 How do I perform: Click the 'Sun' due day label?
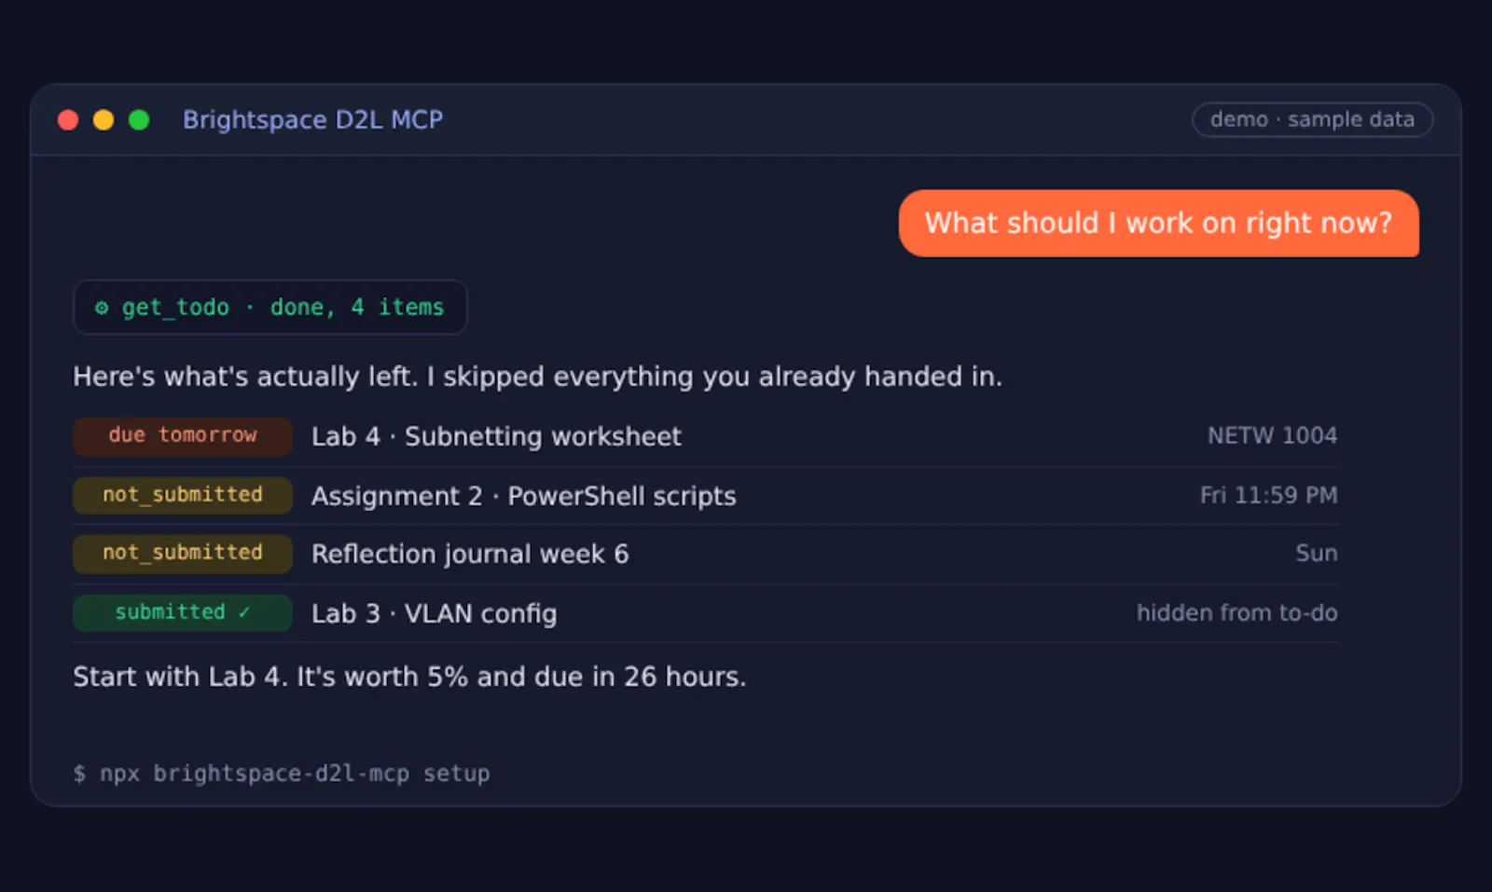(x=1317, y=554)
